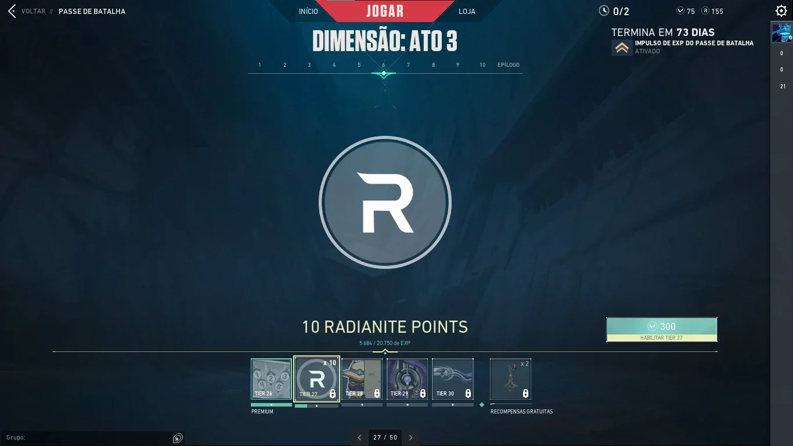793x446 pixels.
Task: Click the lock icon on Tier 29
Action: pos(422,394)
